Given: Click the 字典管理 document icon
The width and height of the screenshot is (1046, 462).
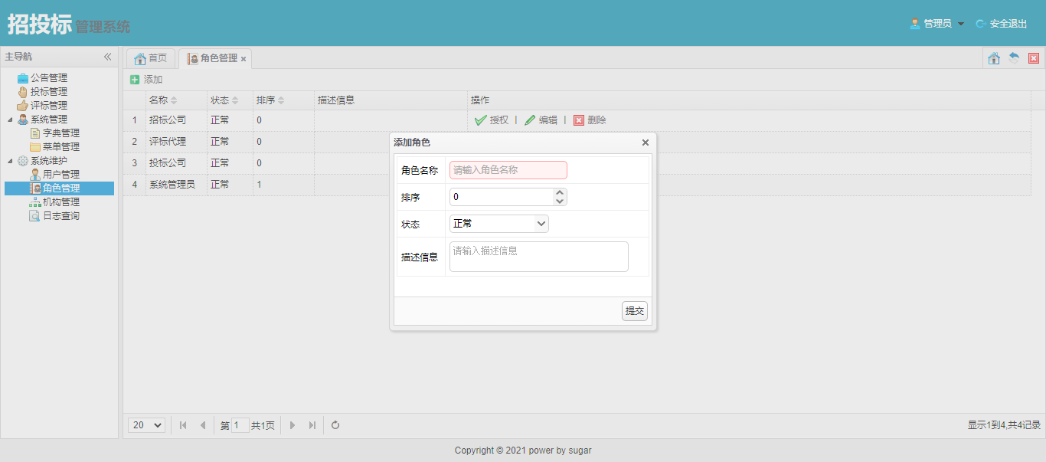Looking at the screenshot, I should coord(35,133).
